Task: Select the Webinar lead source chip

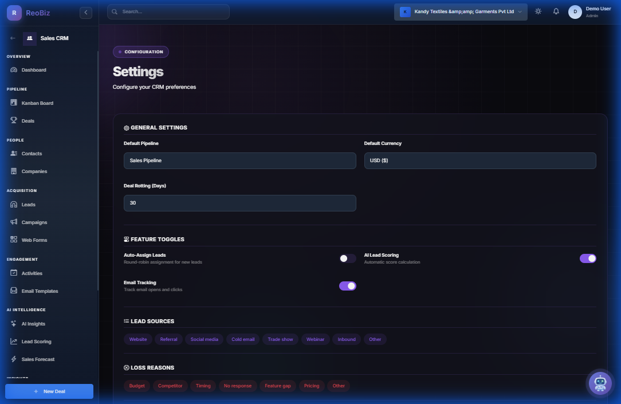Action: pos(315,339)
